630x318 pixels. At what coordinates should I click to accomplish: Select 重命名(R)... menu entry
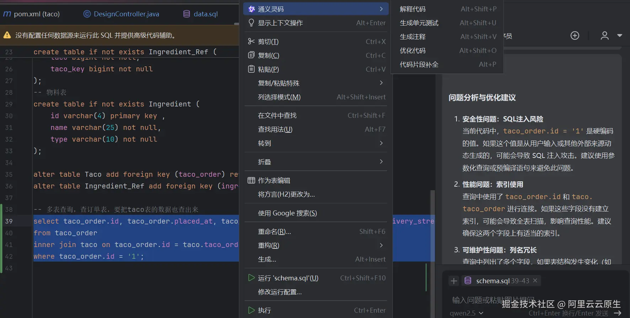[316, 231]
